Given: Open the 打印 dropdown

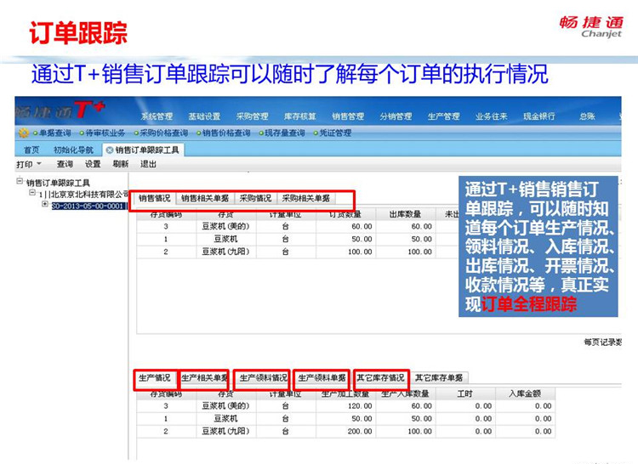Looking at the screenshot, I should (x=29, y=164).
